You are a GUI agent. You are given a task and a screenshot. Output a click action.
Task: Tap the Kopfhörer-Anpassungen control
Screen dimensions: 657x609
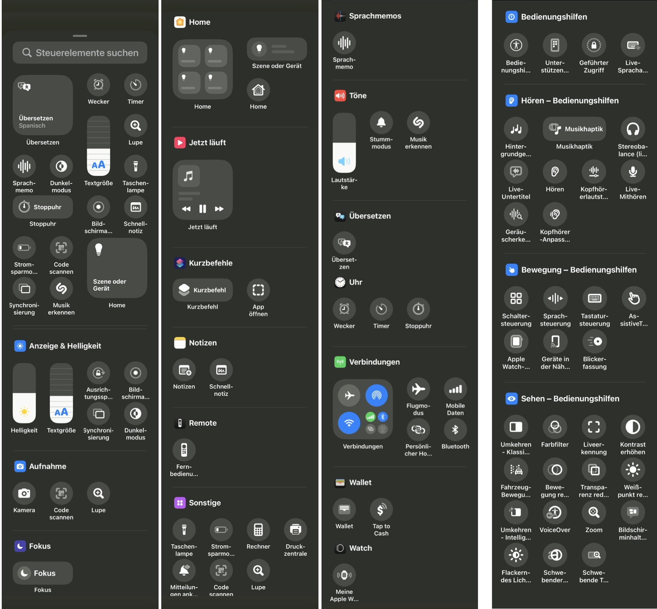[x=555, y=214]
